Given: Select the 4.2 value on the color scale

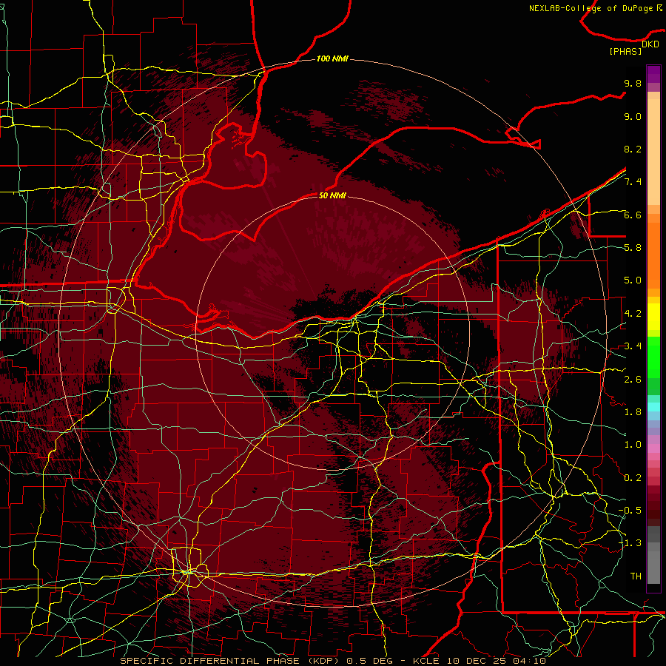Looking at the screenshot, I should point(633,314).
